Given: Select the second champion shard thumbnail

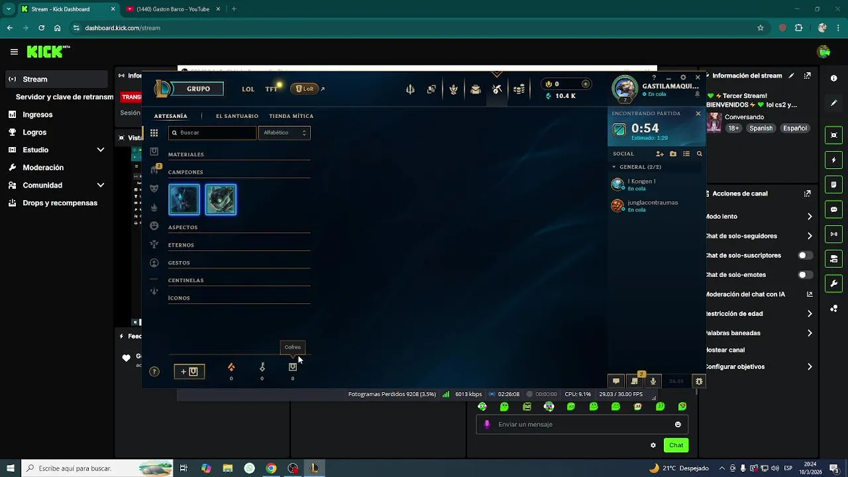Looking at the screenshot, I should 221,199.
